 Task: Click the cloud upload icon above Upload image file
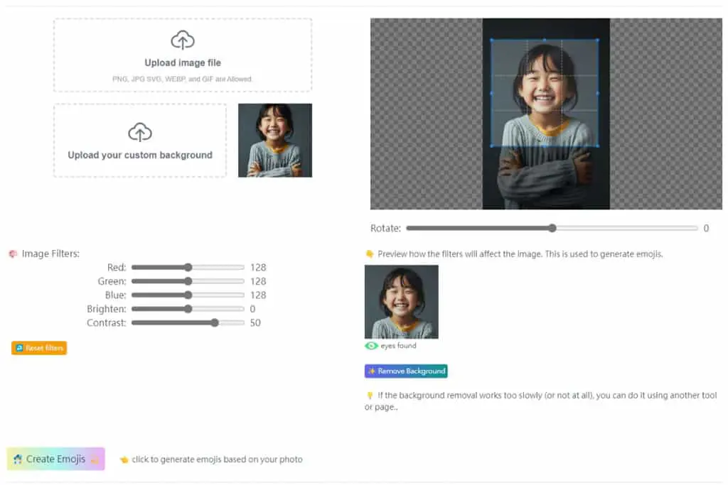[x=183, y=40]
